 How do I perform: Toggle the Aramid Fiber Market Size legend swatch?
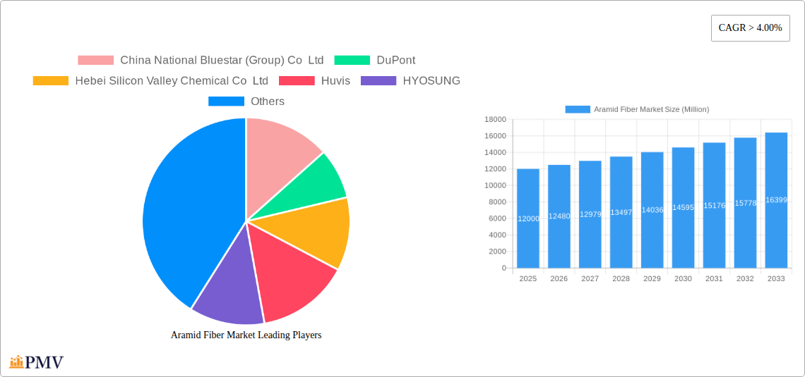(x=578, y=110)
